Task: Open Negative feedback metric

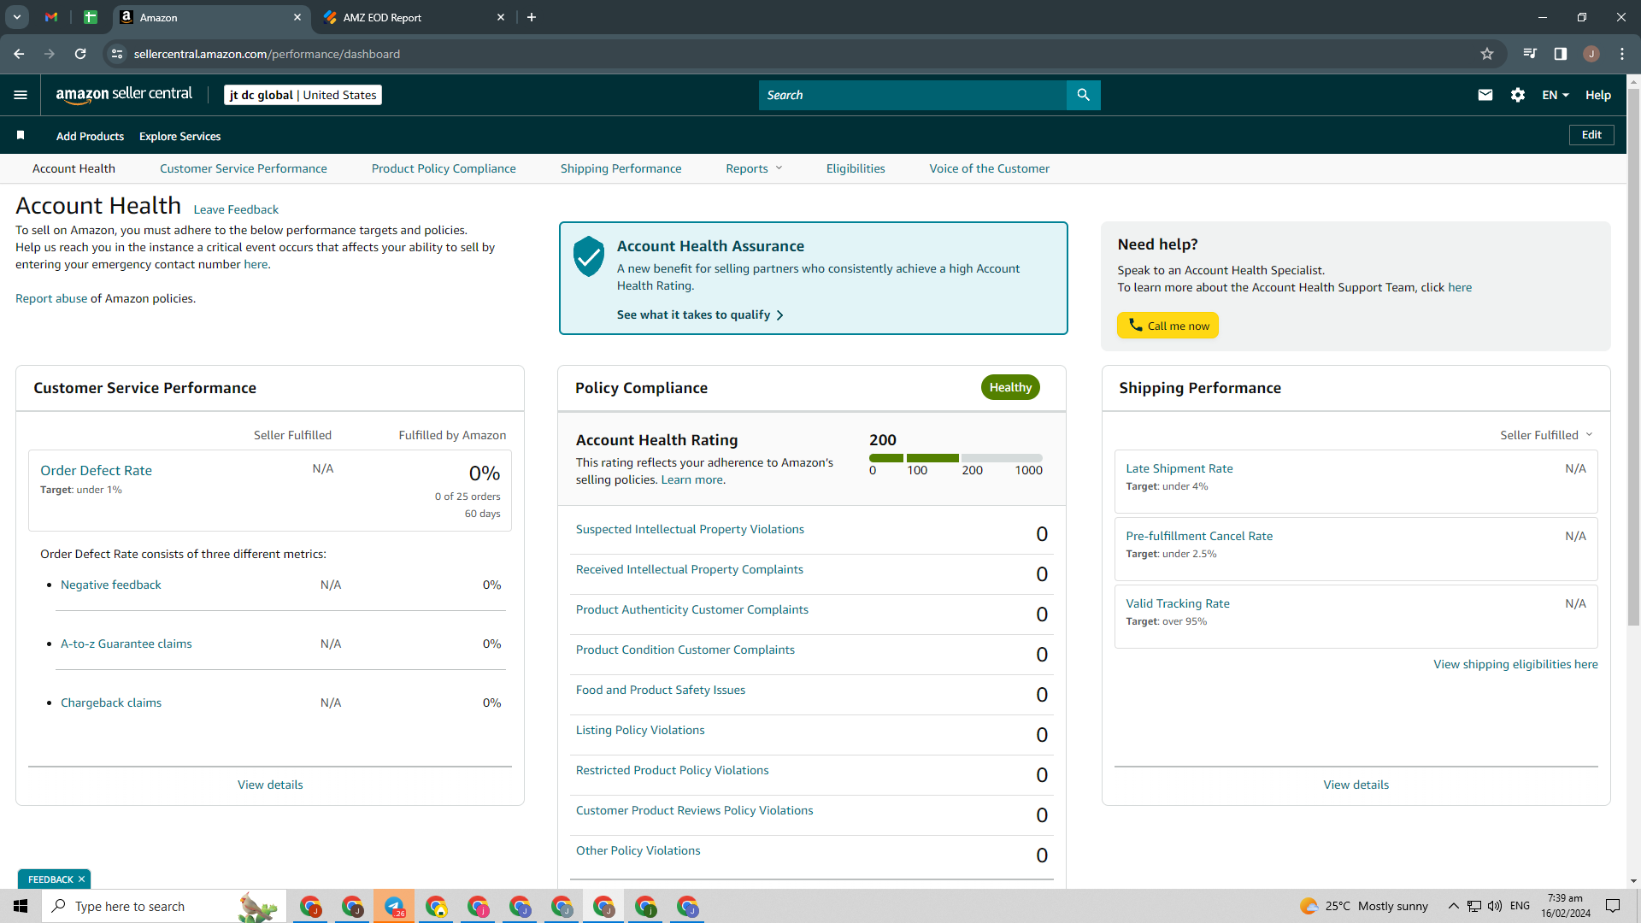Action: [x=111, y=585]
